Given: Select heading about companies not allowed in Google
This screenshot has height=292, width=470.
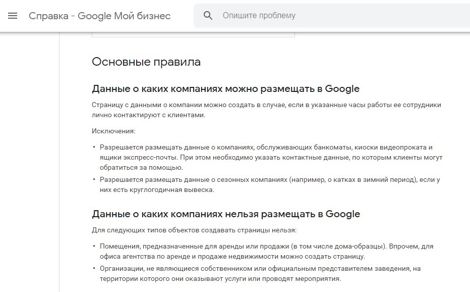Looking at the screenshot, I should click(225, 214).
